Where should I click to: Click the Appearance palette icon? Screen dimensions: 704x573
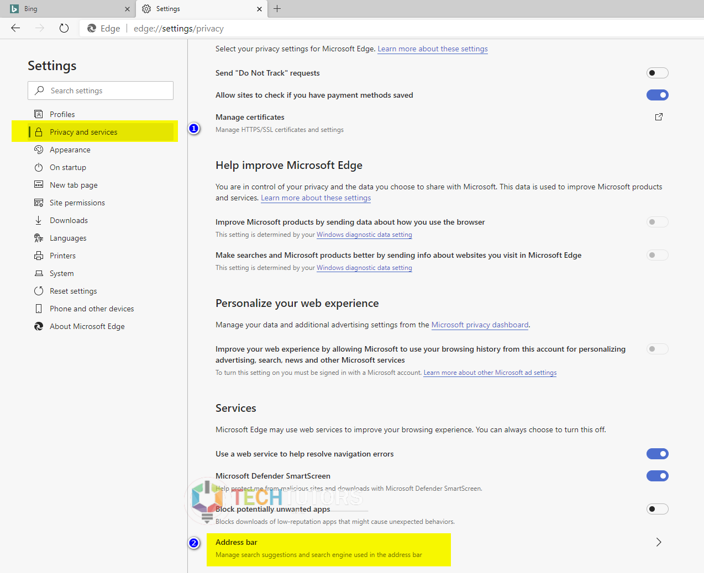click(x=39, y=150)
